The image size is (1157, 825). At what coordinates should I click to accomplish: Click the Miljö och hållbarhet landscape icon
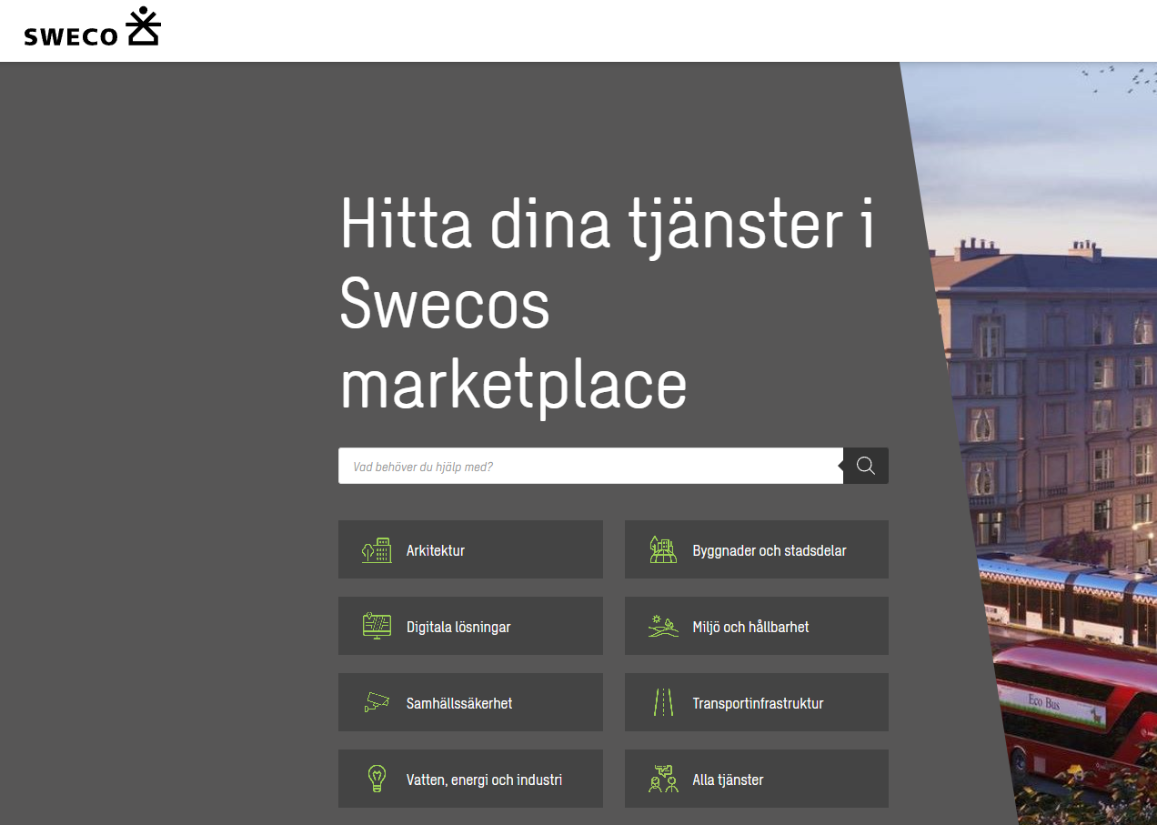(x=663, y=626)
